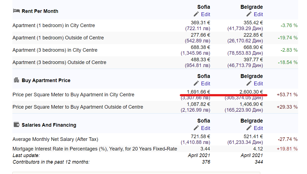The image size is (307, 174).
Task: Select the Salaries And Financing heading
Action: [x=49, y=125]
